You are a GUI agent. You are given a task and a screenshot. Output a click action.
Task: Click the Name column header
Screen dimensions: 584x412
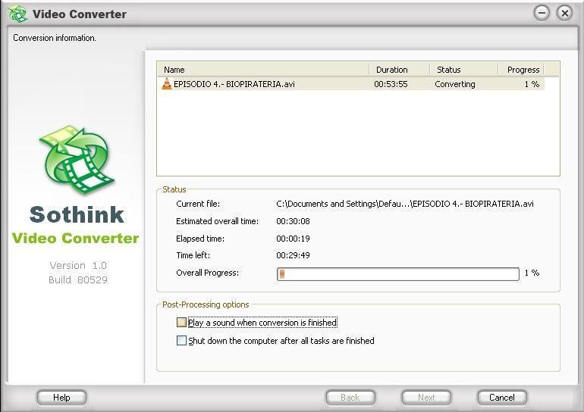point(263,70)
